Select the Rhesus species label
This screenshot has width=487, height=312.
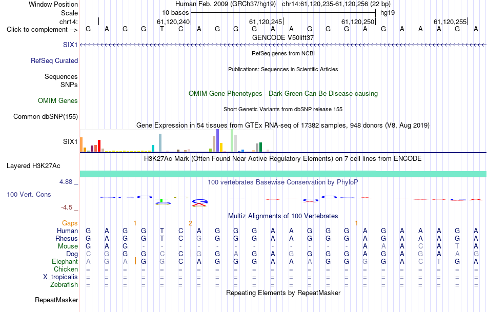(x=67, y=238)
